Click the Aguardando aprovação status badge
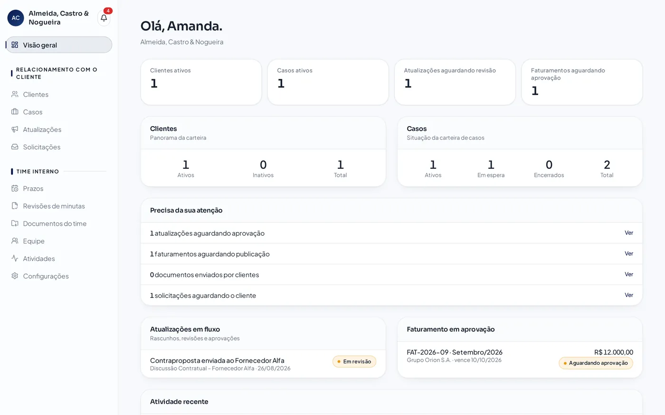665x415 pixels. click(x=596, y=363)
